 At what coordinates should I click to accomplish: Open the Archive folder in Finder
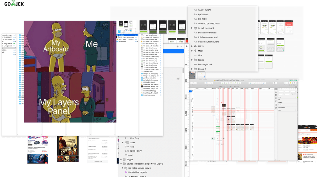(x=127, y=35)
